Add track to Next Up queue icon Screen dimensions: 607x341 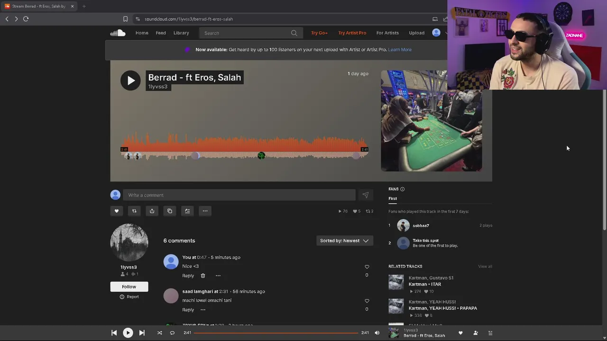pos(187,211)
